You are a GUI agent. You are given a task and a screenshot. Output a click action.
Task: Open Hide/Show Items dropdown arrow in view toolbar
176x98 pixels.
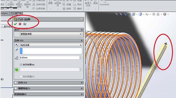(x=150, y=14)
